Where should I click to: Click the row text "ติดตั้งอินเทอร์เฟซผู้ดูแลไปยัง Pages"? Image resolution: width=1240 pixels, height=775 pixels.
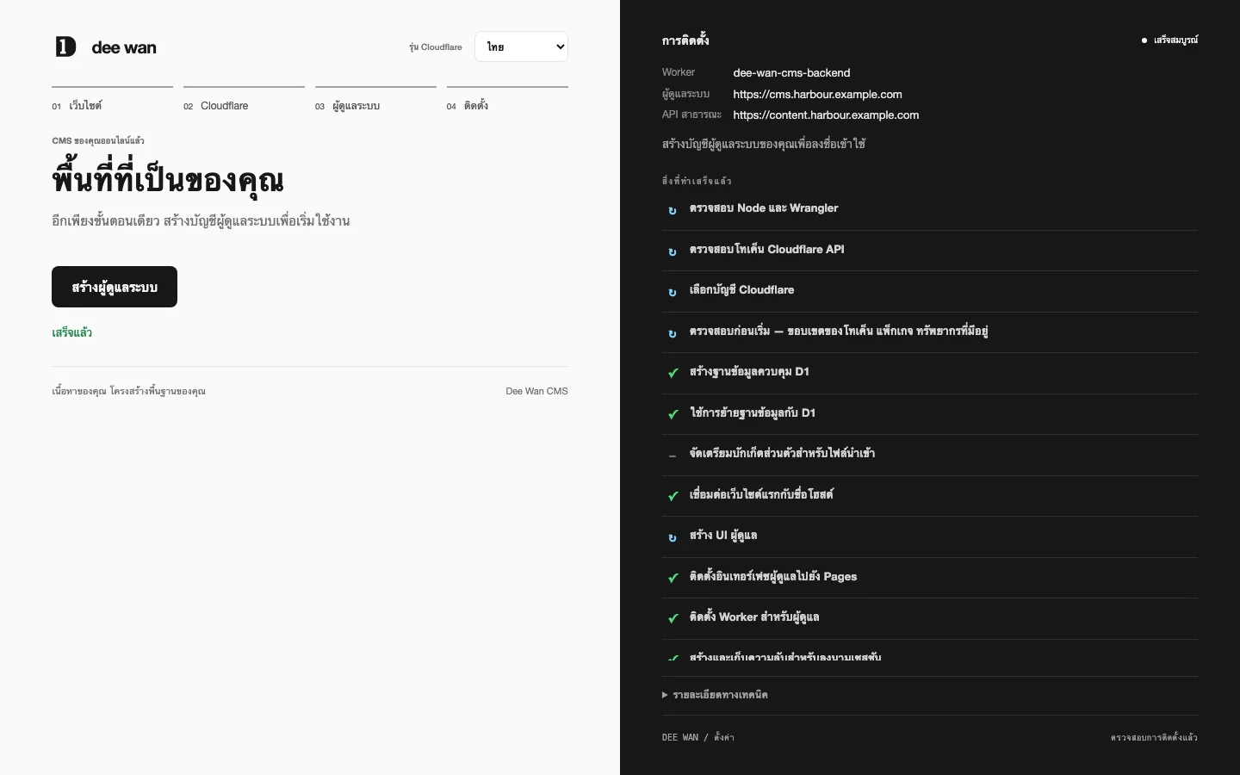click(x=773, y=577)
